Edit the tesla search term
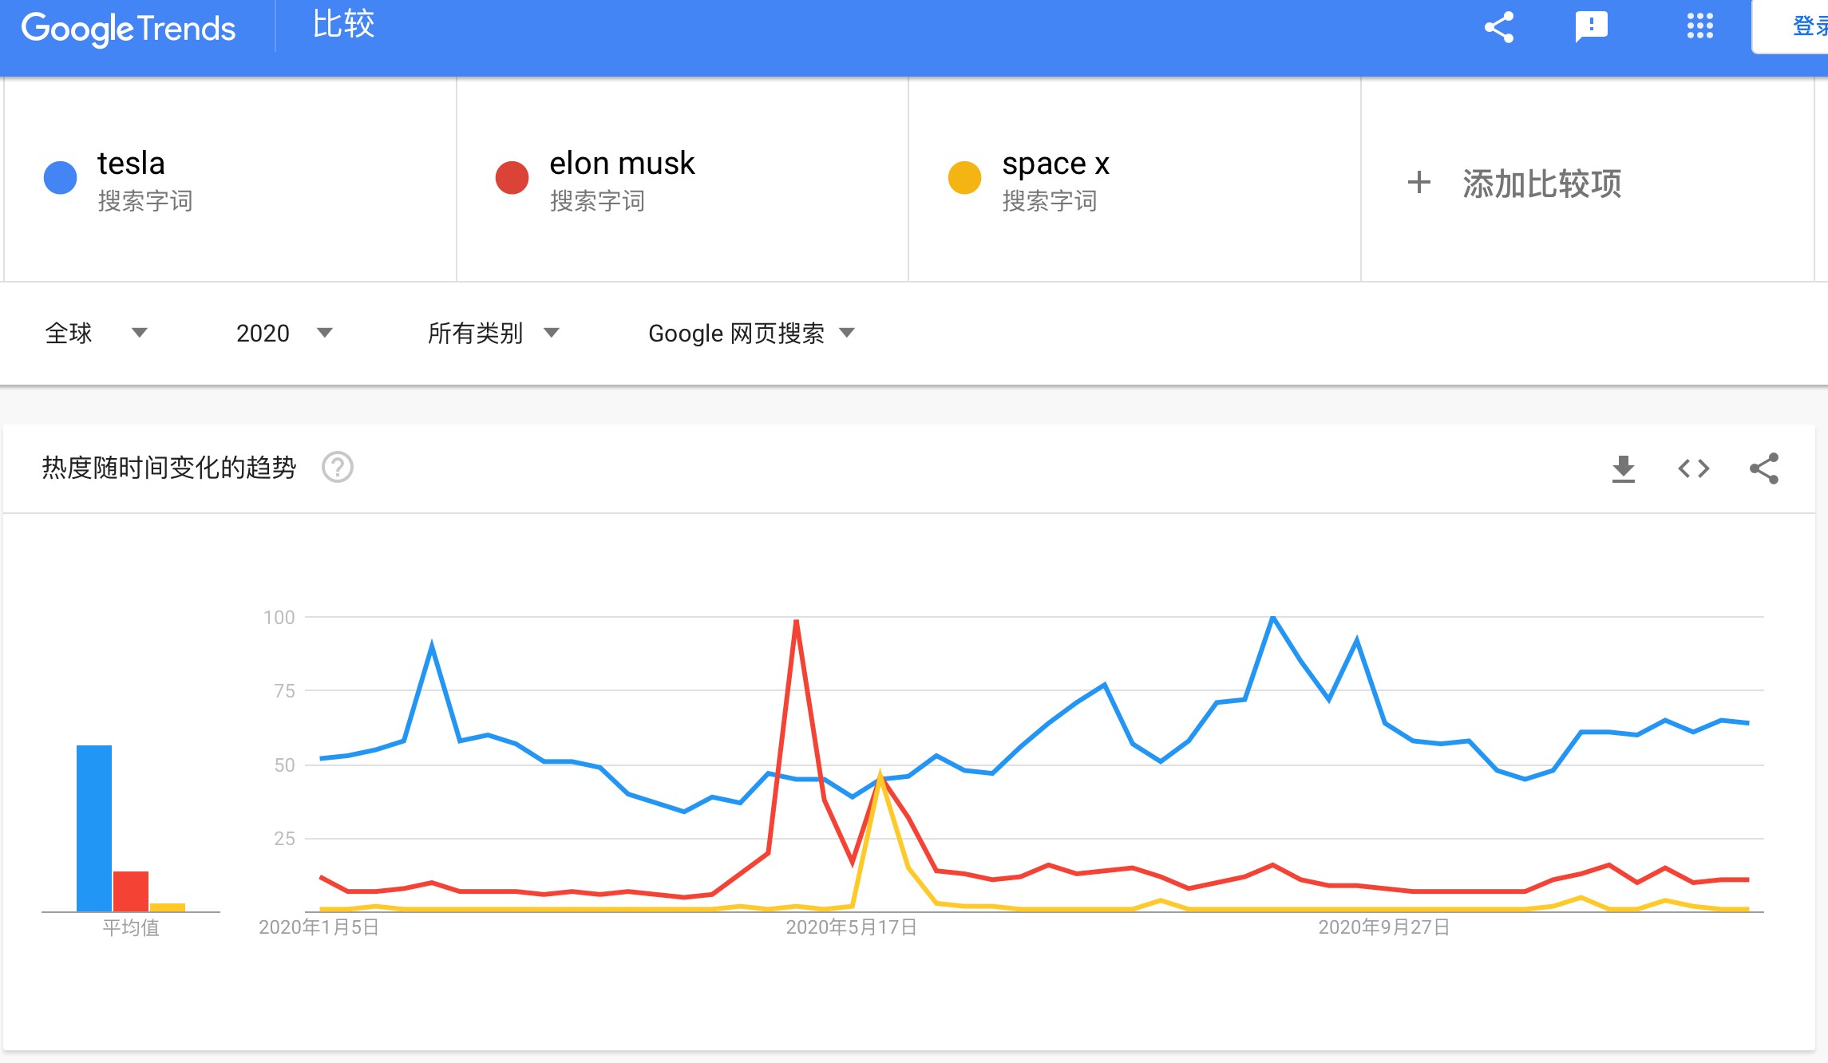Screen dimensions: 1828x1063 (132, 164)
